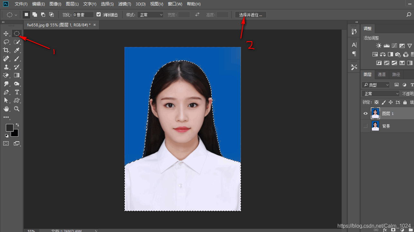Select the Move tool
This screenshot has width=414, height=232.
point(6,33)
